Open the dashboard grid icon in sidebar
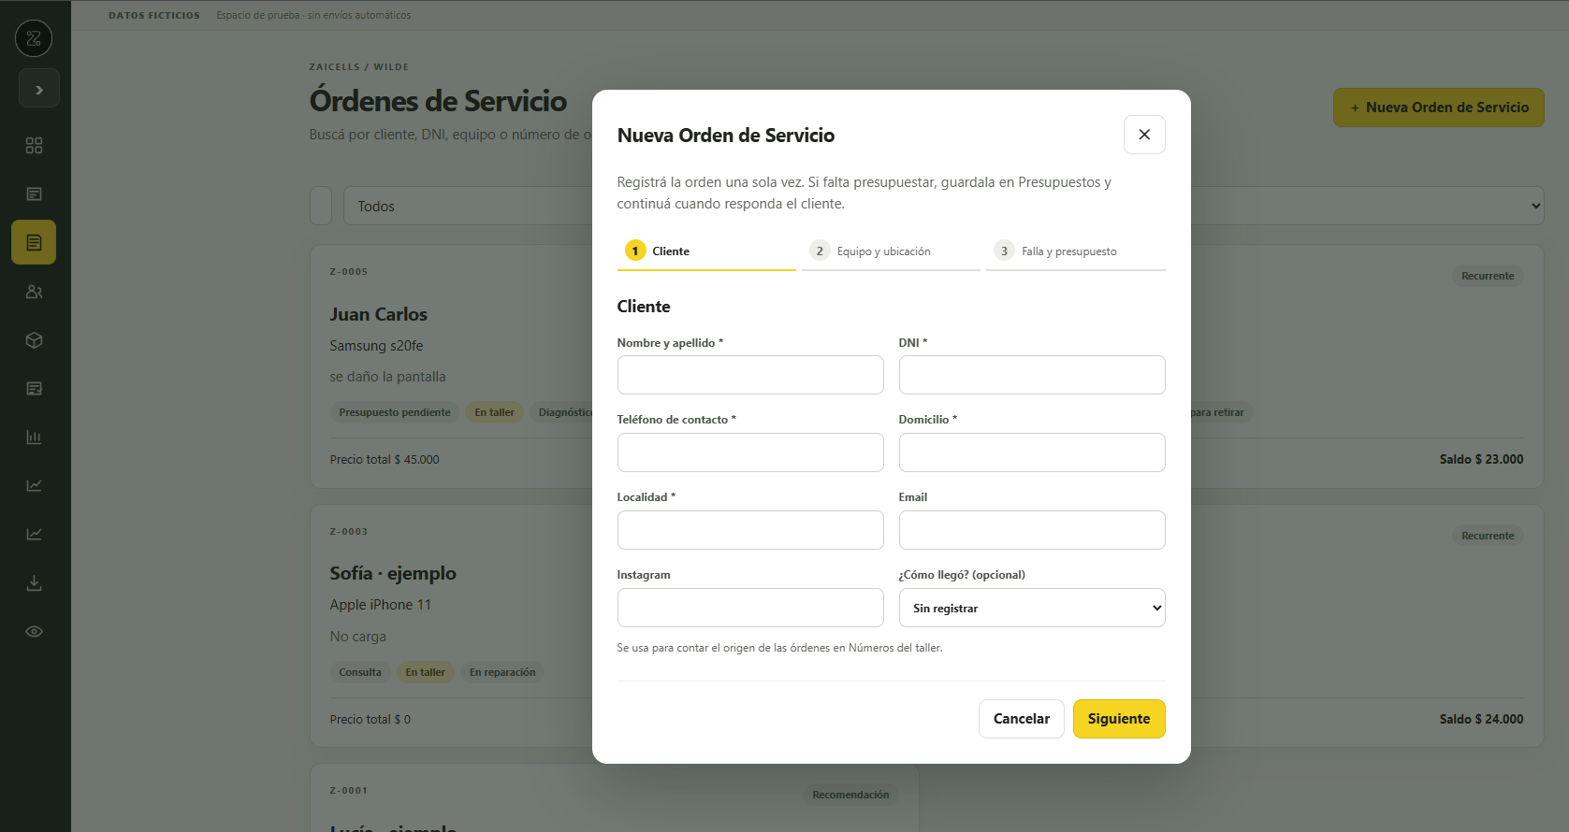 [34, 146]
